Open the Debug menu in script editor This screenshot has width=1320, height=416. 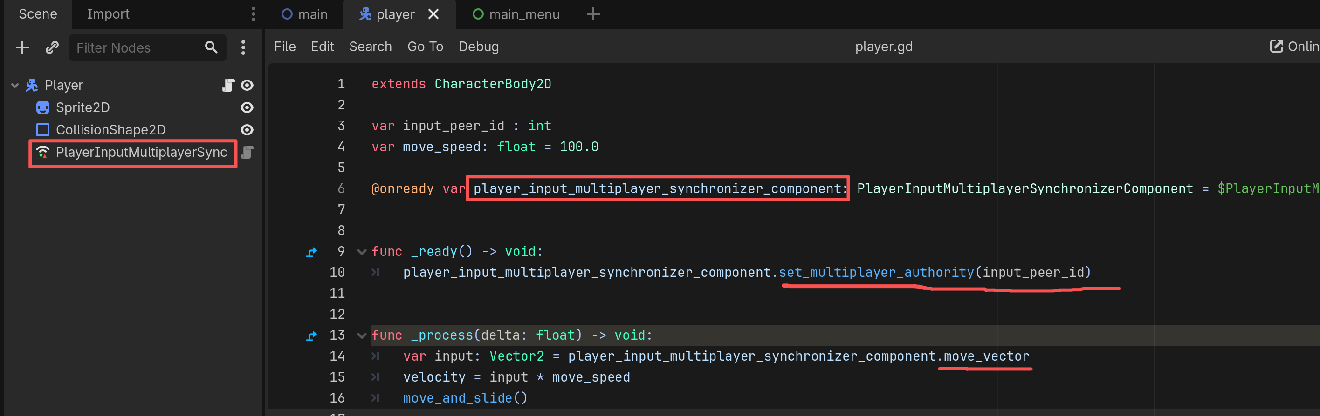click(x=478, y=47)
